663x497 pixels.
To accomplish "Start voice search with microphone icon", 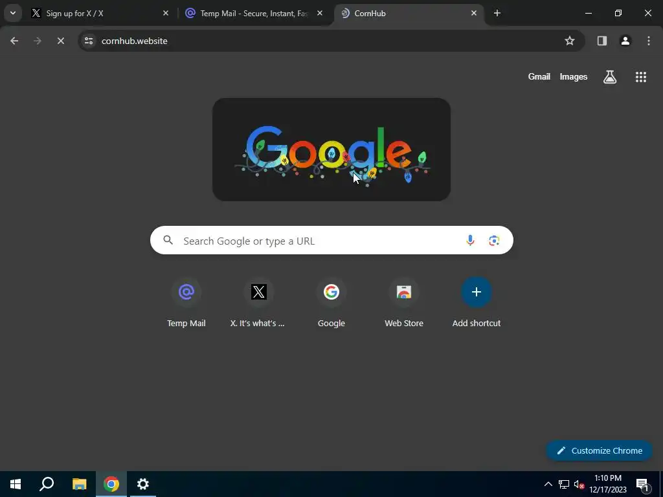I will coord(470,241).
